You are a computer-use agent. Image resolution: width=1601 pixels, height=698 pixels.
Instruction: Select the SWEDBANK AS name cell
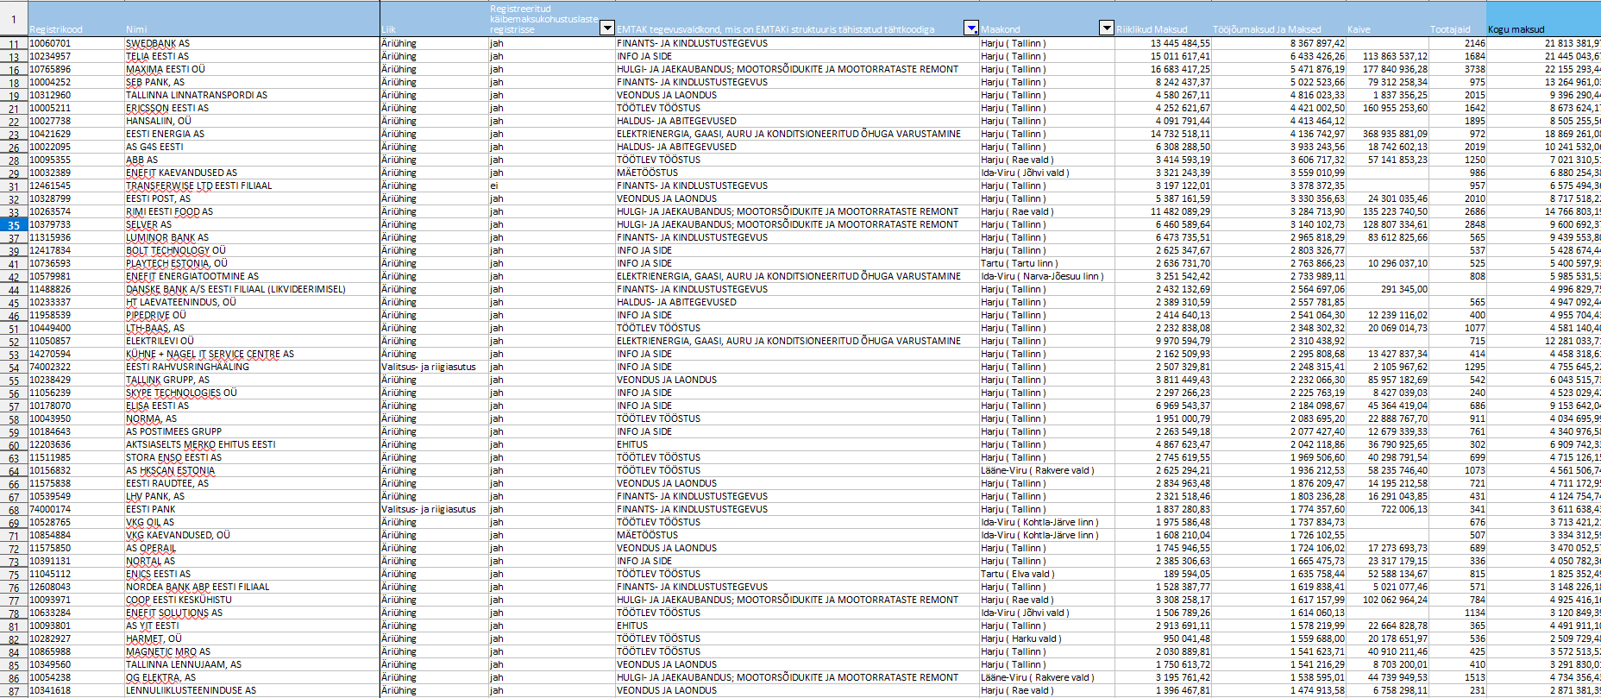(158, 43)
